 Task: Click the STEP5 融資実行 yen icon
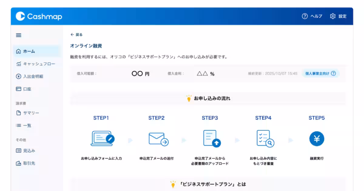point(317,139)
